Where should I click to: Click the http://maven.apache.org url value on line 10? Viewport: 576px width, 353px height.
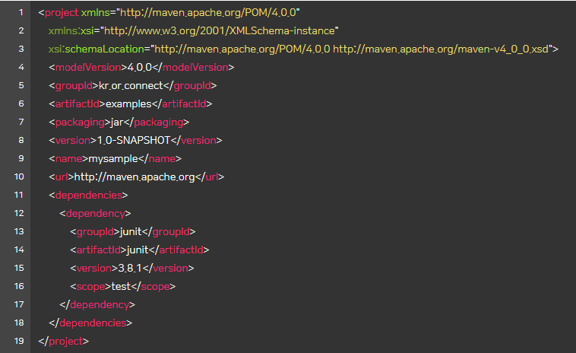(x=135, y=176)
